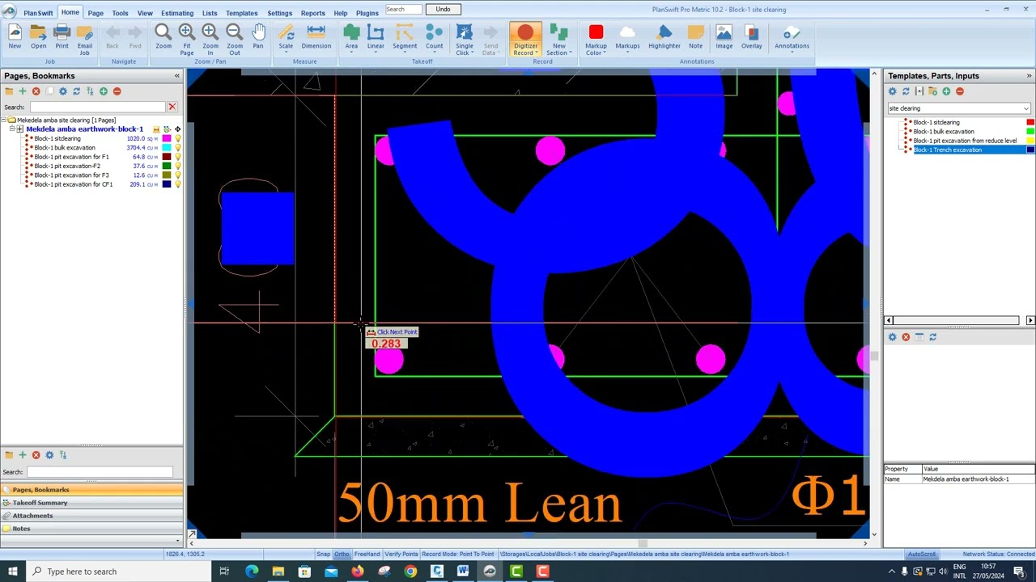Open the Estimating ribbon tab
Screen dimensions: 1036x582
[177, 13]
